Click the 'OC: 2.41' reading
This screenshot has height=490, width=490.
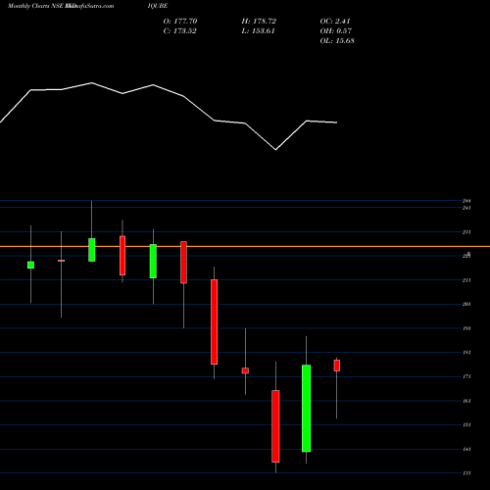pyautogui.click(x=335, y=22)
